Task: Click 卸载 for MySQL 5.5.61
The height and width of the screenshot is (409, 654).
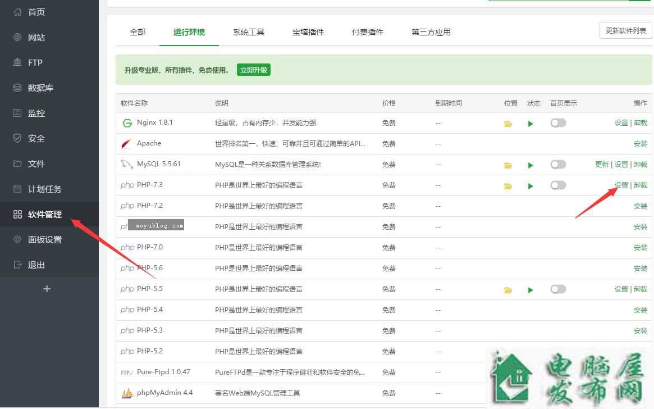Action: (640, 165)
